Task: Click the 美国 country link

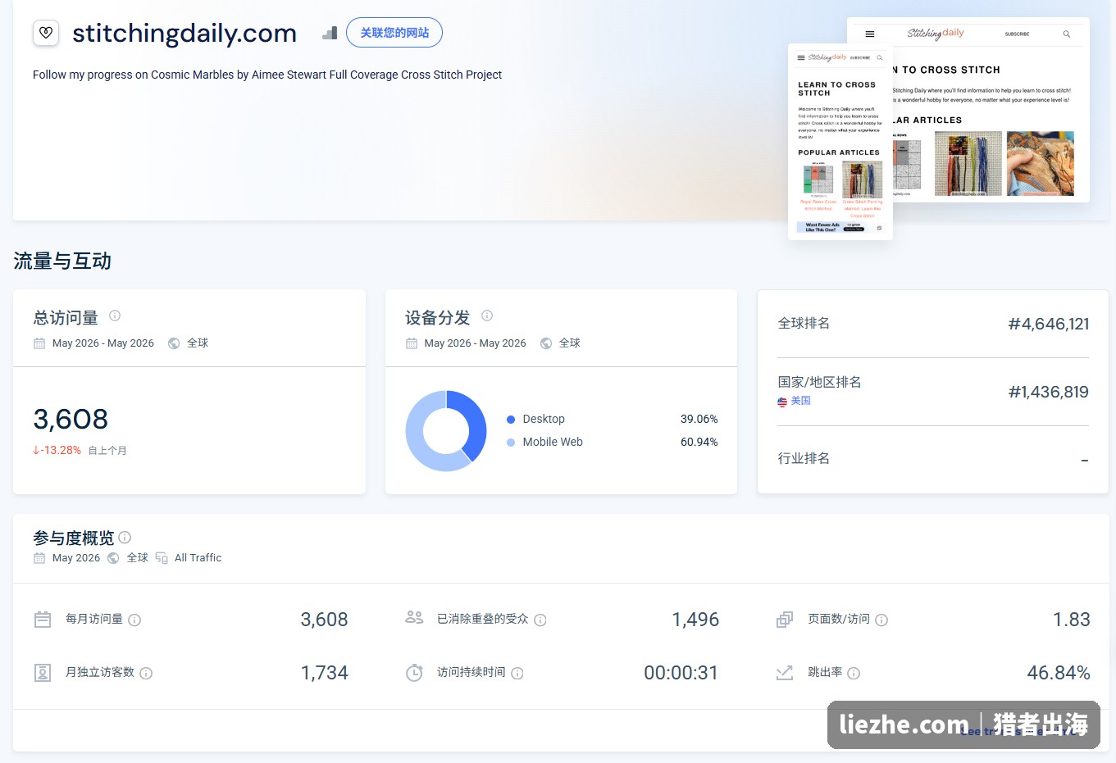Action: pyautogui.click(x=800, y=401)
